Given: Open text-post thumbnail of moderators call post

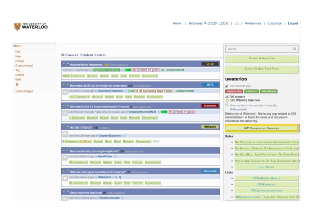Looking at the screenshot, I should (x=65, y=92).
